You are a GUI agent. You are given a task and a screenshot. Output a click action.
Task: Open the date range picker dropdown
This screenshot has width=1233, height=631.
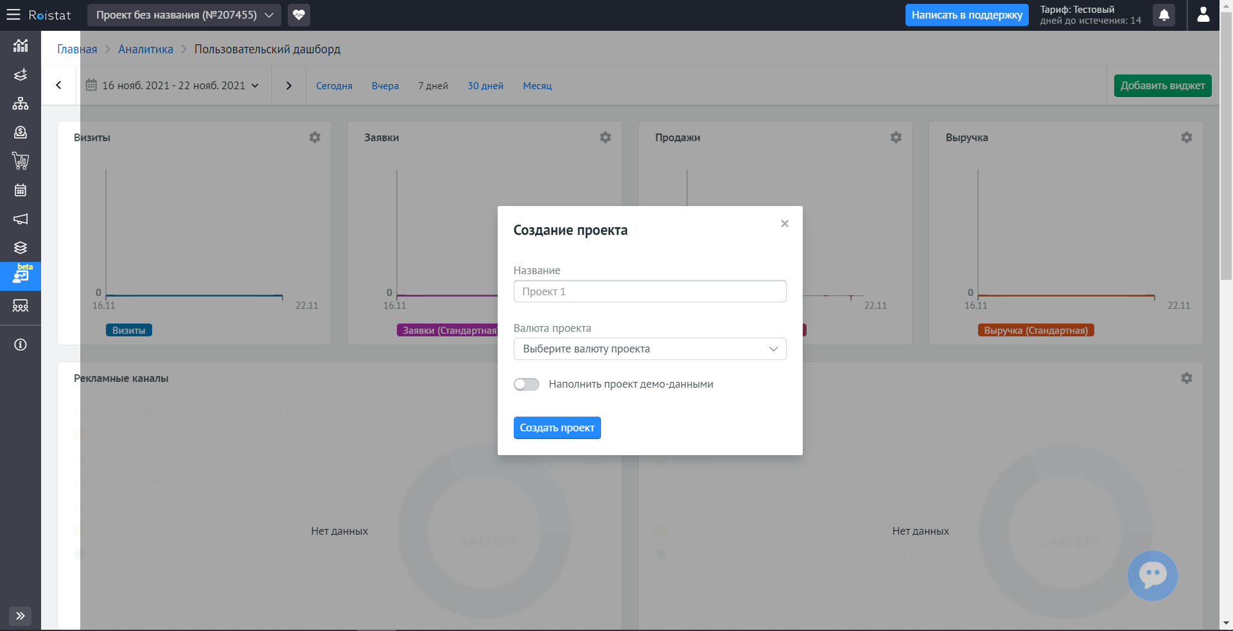[173, 85]
